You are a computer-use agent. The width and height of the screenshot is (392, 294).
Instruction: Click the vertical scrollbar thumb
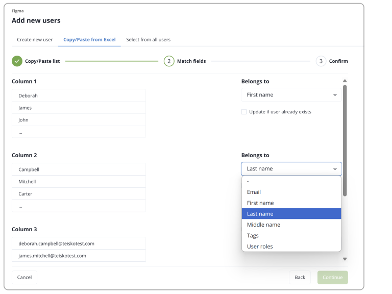(345, 140)
